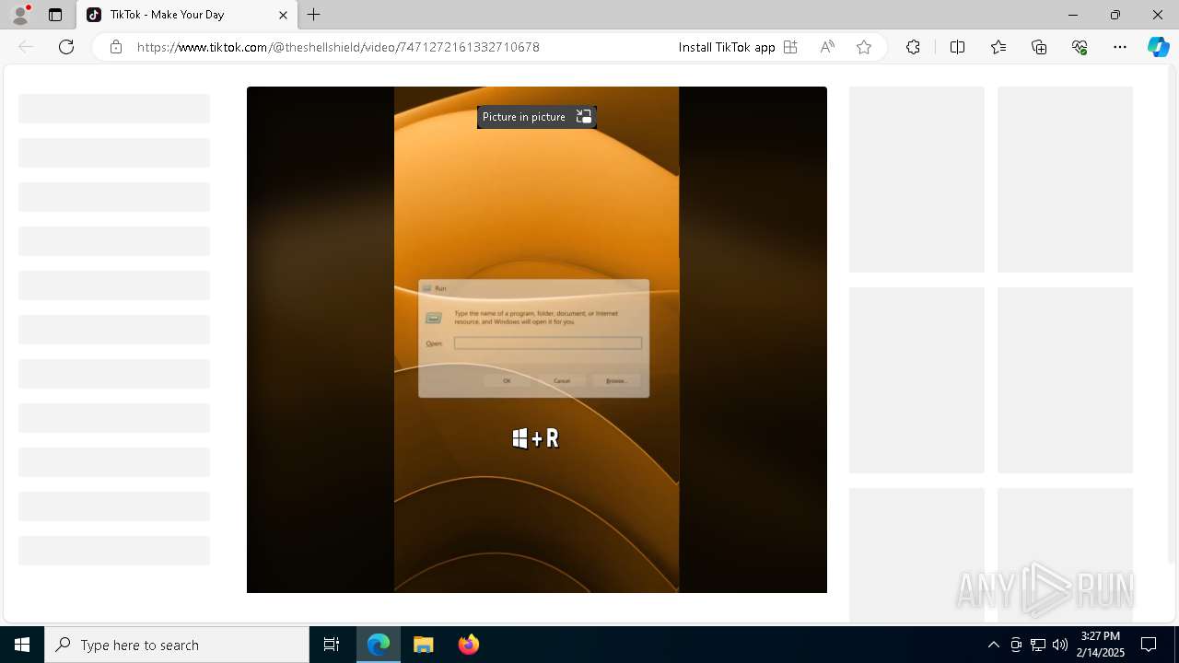
Task: Open File Explorer from taskbar
Action: pyautogui.click(x=424, y=645)
